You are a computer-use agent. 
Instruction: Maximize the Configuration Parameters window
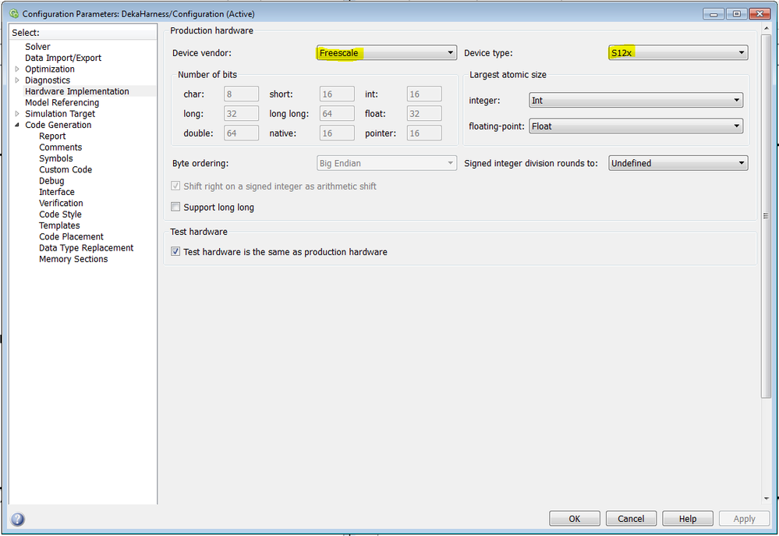(737, 14)
